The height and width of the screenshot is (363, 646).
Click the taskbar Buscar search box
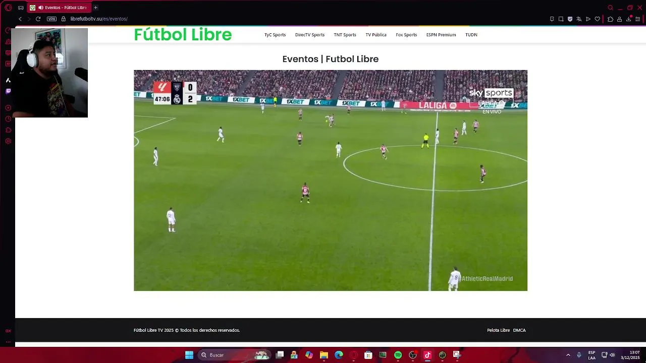[x=235, y=355]
